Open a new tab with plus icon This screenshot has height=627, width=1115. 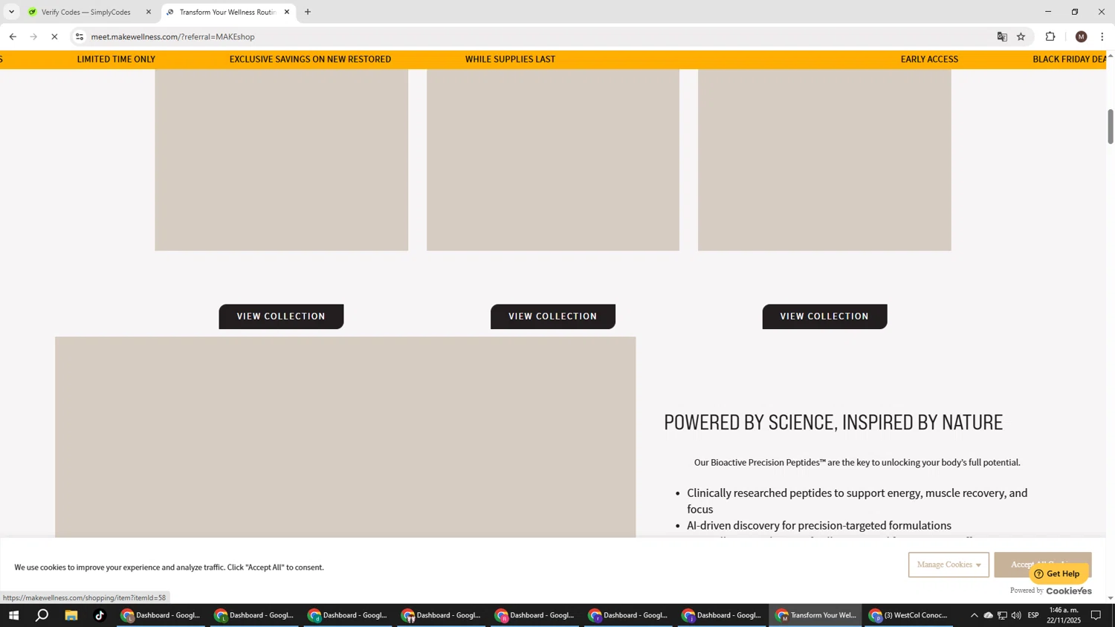[x=308, y=12]
